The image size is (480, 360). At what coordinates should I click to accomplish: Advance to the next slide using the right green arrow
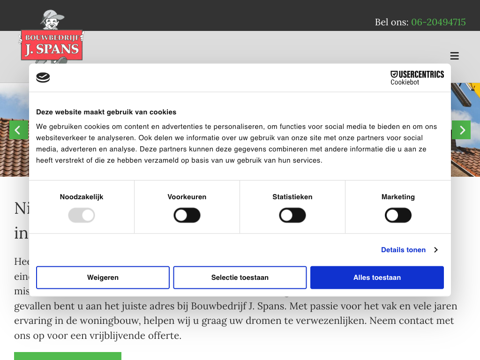(x=461, y=130)
